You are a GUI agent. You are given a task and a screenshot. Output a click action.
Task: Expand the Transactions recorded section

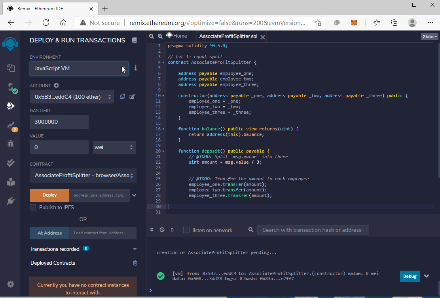coord(135,249)
